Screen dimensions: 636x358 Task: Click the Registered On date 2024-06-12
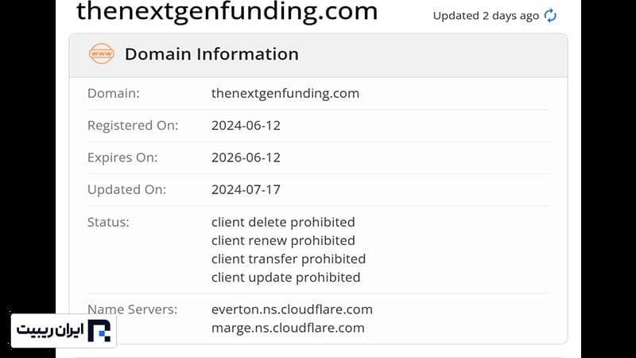(x=246, y=125)
